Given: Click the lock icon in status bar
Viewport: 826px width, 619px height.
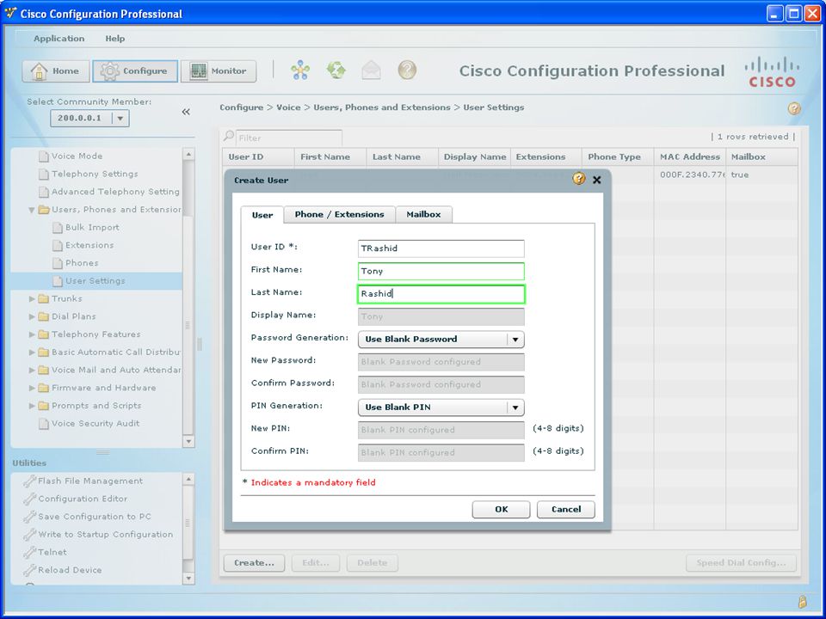Looking at the screenshot, I should pyautogui.click(x=802, y=602).
